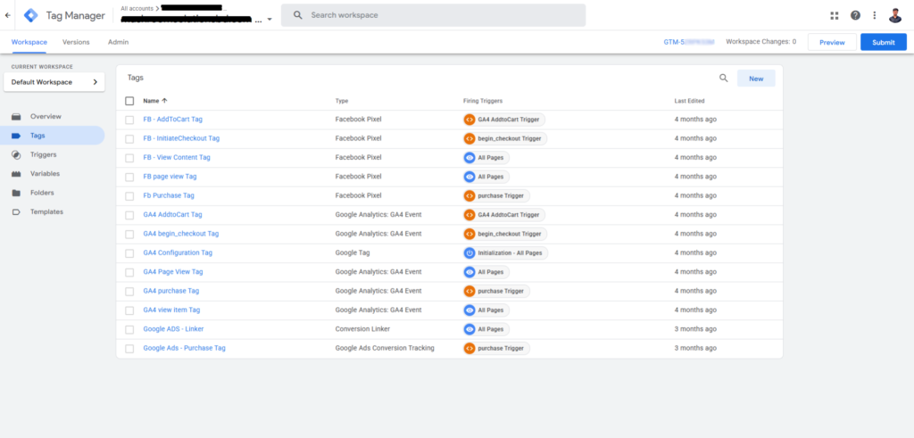Image resolution: width=914 pixels, height=438 pixels.
Task: Open the help question mark icon
Action: 855,15
